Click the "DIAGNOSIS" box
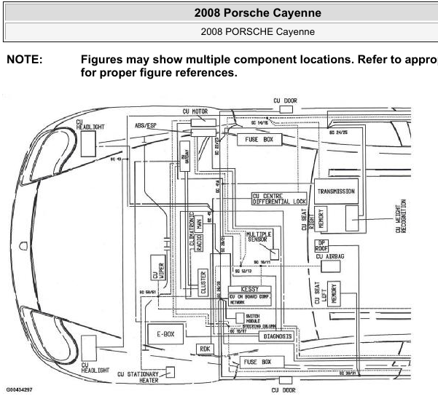The width and height of the screenshot is (438, 396). click(277, 336)
